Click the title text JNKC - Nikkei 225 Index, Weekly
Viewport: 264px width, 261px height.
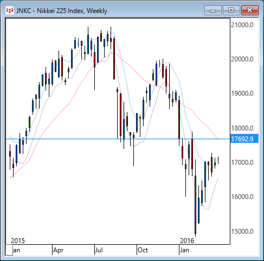[62, 11]
